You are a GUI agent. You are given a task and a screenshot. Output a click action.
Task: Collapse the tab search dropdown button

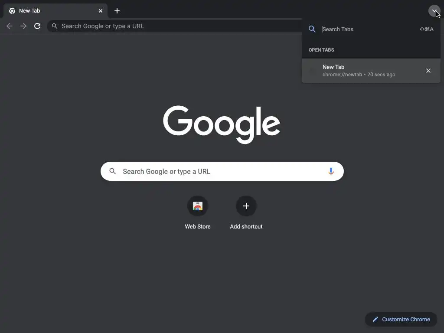434,11
